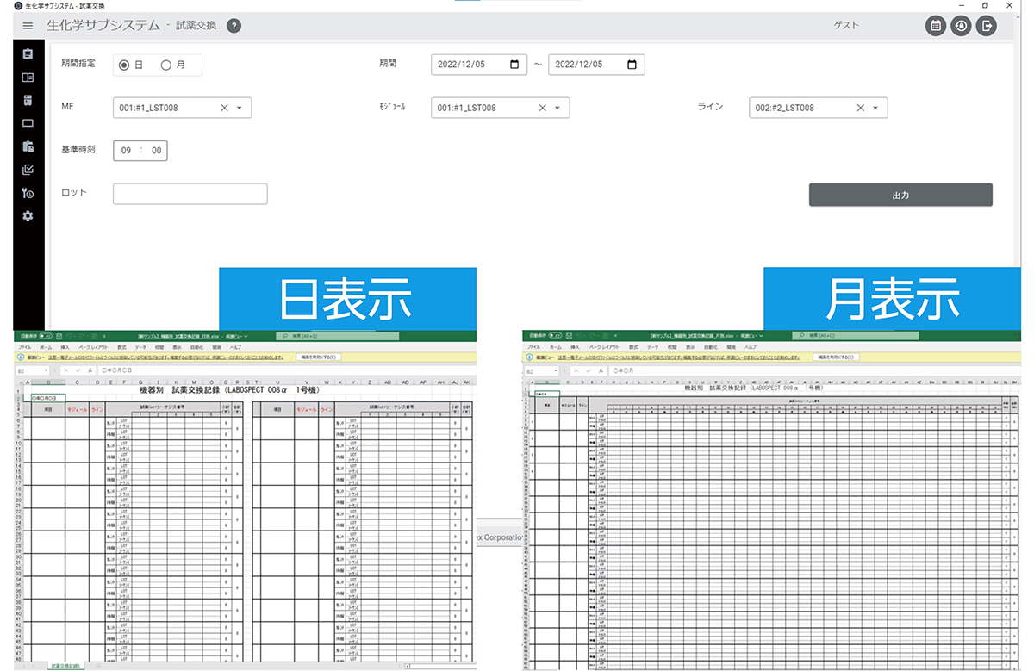Open the laptop icon in sidebar
1034x671 pixels.
click(28, 123)
